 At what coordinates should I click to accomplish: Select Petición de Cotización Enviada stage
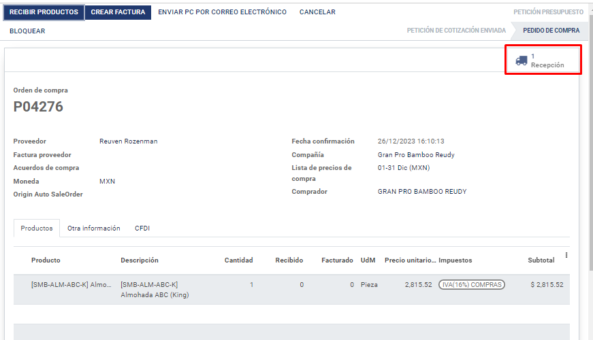456,30
